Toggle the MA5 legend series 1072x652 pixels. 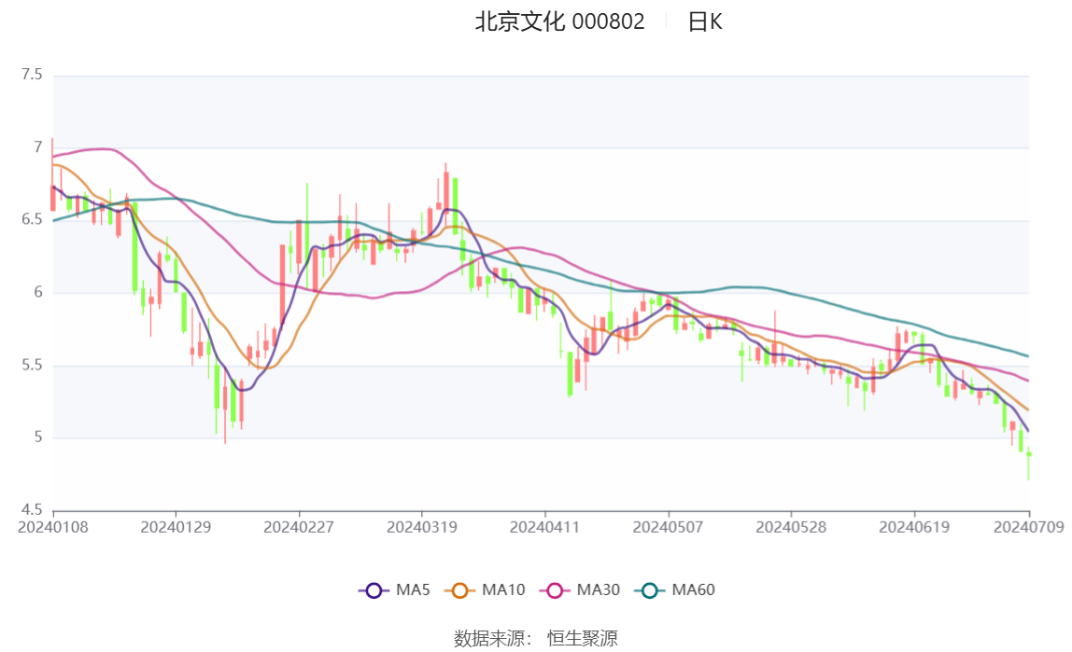[x=394, y=590]
